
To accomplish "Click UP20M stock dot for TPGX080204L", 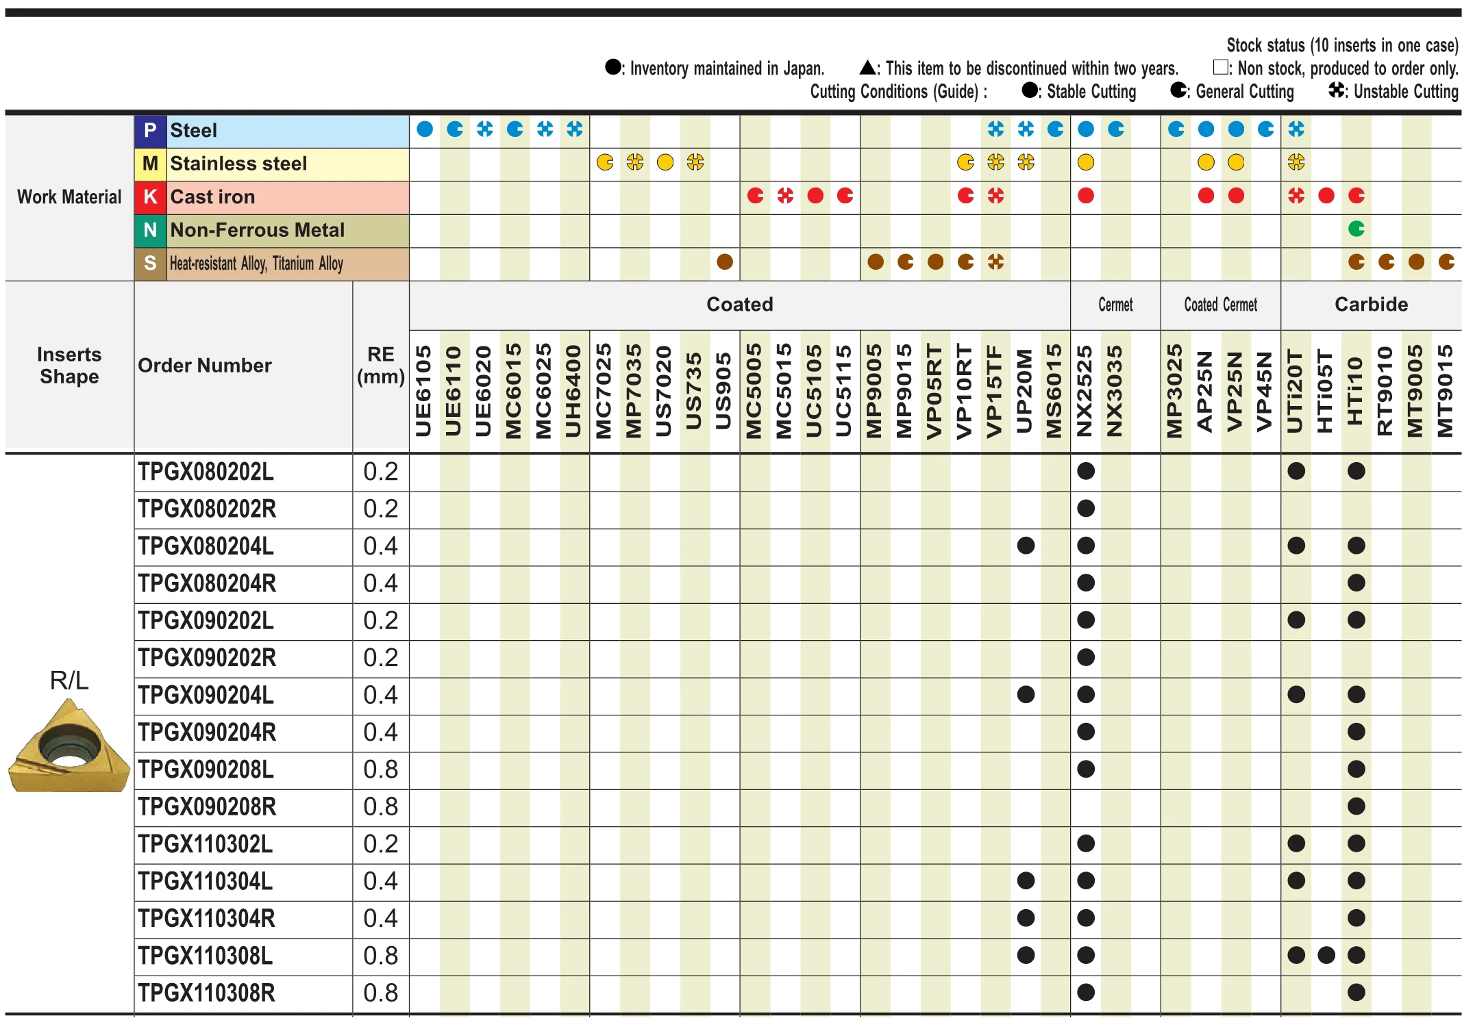I will (x=1025, y=546).
